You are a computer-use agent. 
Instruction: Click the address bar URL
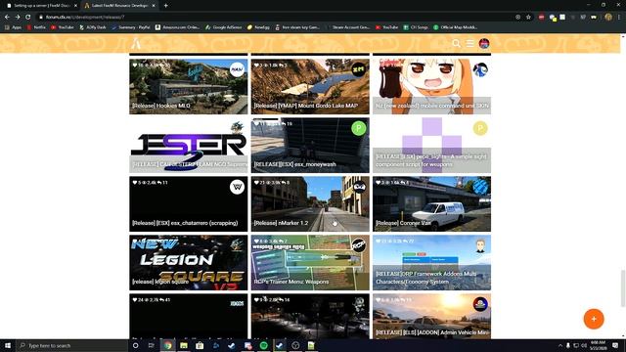point(85,18)
